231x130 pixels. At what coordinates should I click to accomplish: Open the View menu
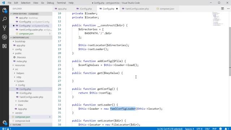(36, 3)
